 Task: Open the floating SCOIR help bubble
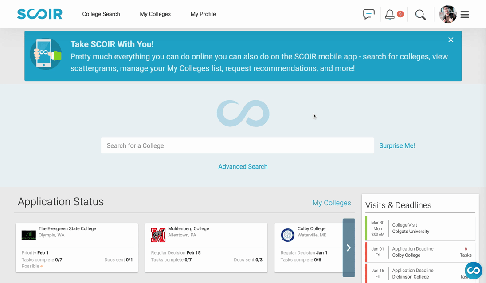click(x=474, y=271)
